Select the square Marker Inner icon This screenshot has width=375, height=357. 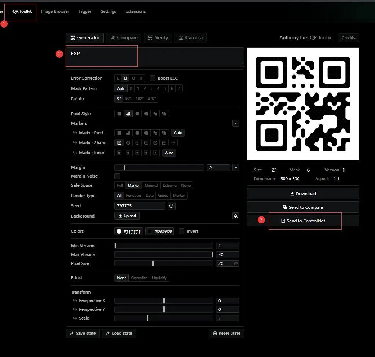click(119, 153)
